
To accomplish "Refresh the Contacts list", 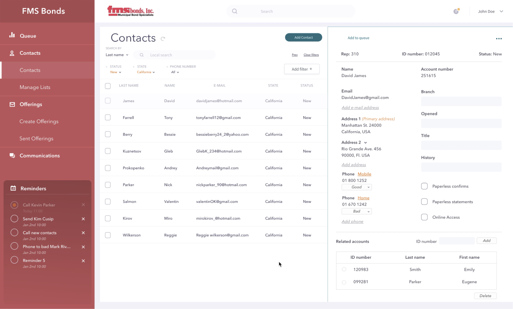I will (163, 38).
